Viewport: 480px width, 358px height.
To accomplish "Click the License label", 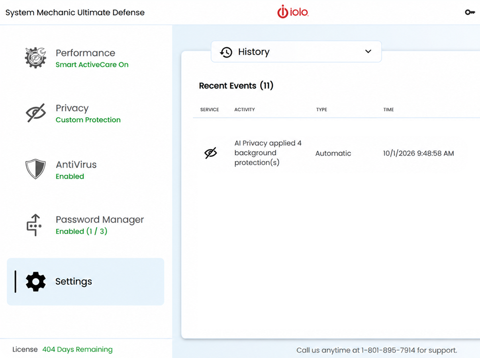I will coord(25,349).
